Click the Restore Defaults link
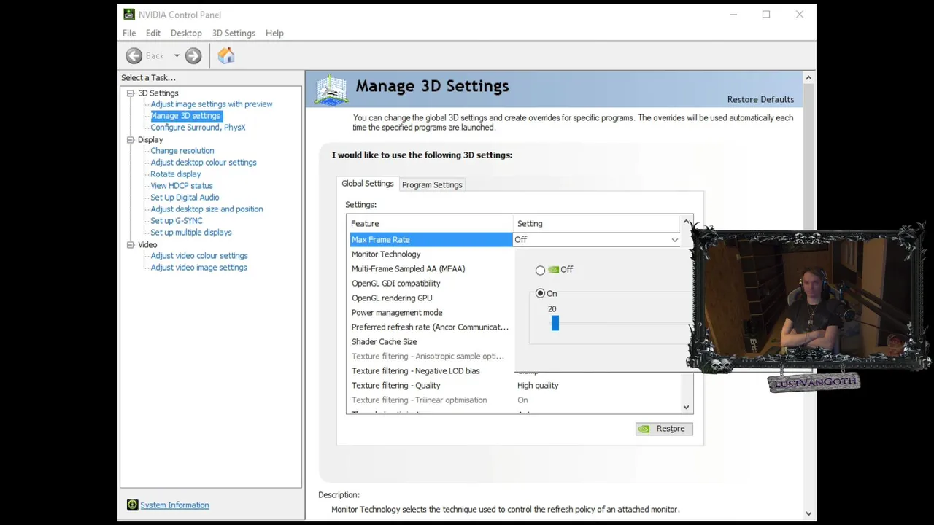The height and width of the screenshot is (525, 934). 760,99
